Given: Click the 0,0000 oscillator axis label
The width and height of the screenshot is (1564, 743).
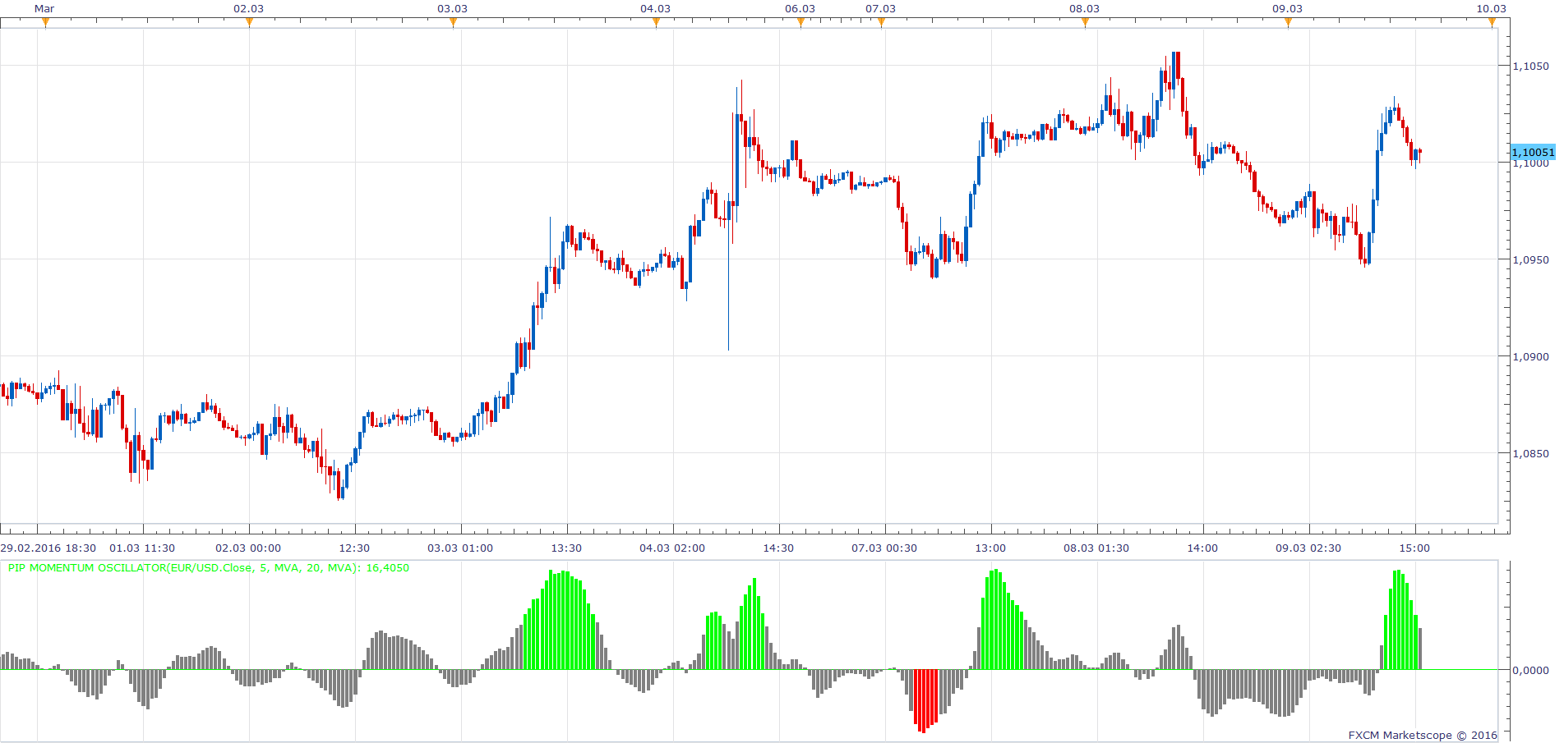Looking at the screenshot, I should (1530, 670).
